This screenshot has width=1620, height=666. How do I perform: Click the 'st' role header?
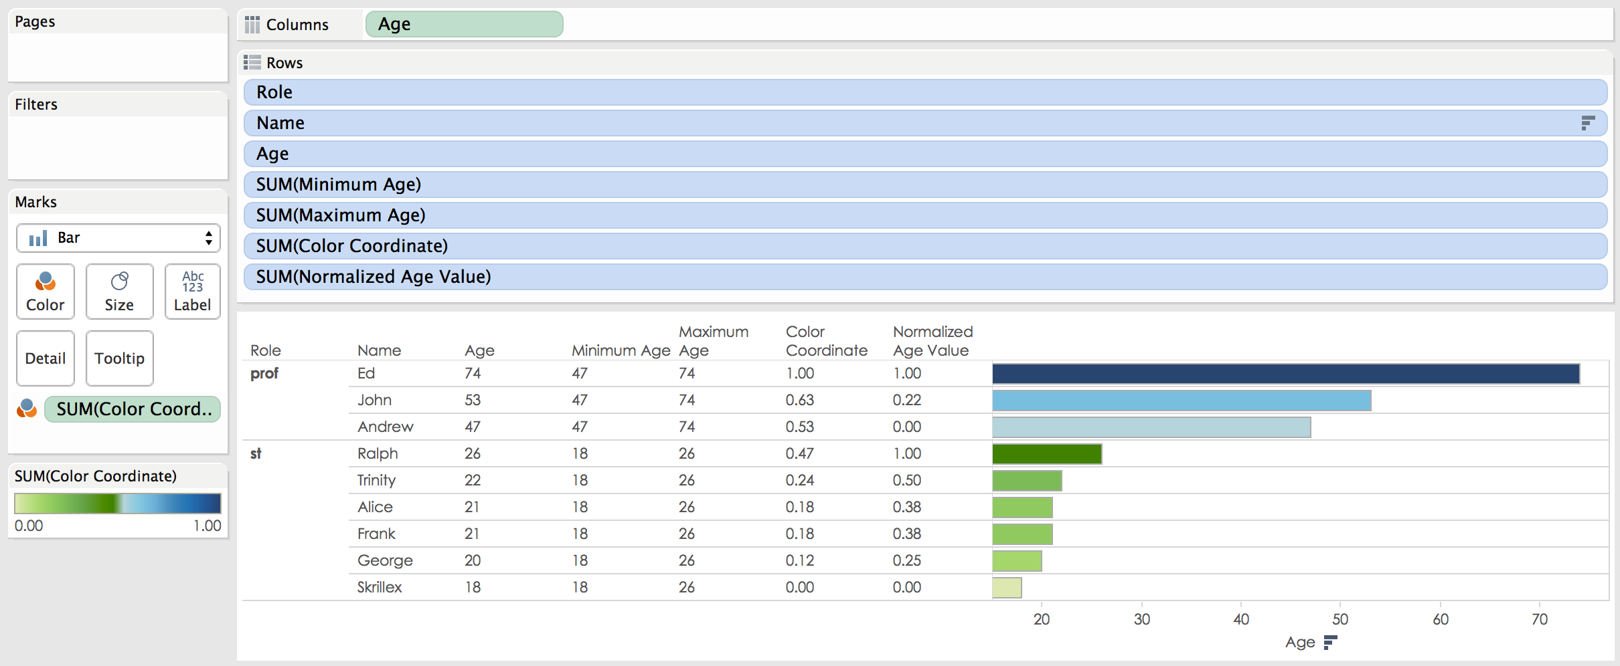255,454
